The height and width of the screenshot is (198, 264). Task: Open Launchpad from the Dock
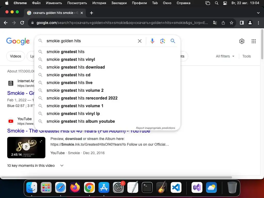46,187
